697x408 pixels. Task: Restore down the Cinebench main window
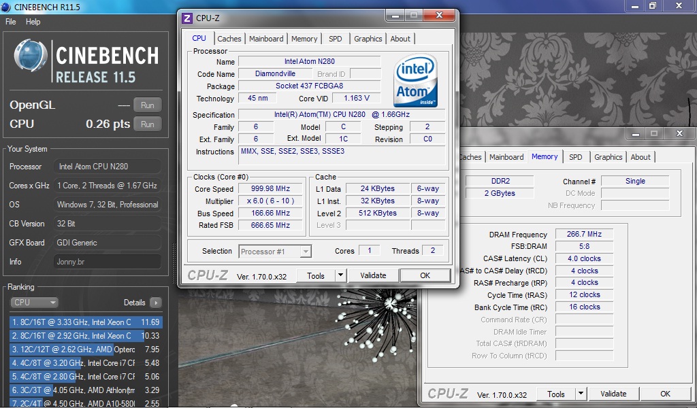tap(653, 6)
